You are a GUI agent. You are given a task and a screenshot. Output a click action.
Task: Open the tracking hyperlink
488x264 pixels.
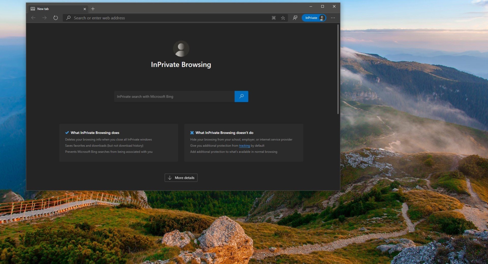point(244,146)
